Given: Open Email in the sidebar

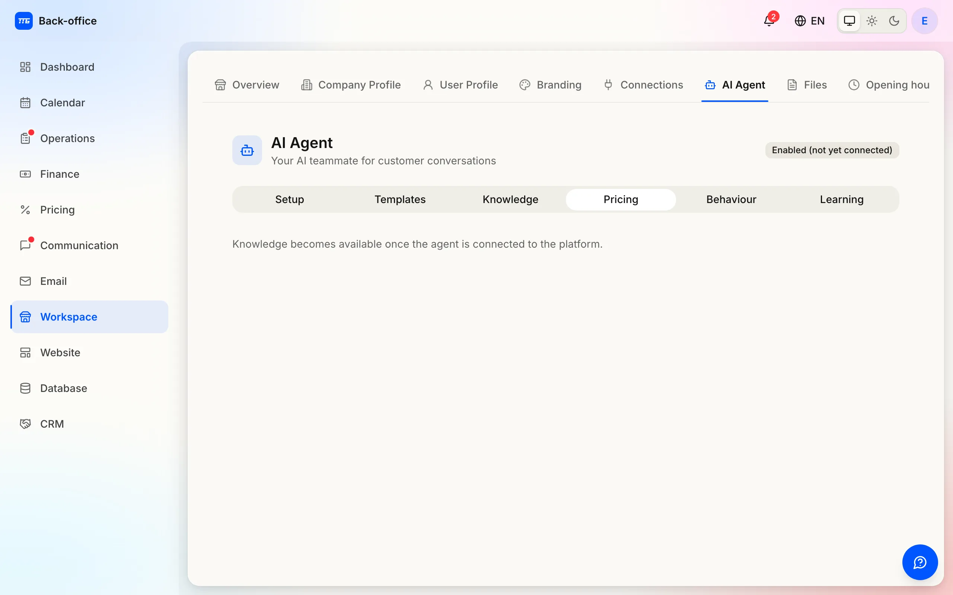Looking at the screenshot, I should [90, 281].
